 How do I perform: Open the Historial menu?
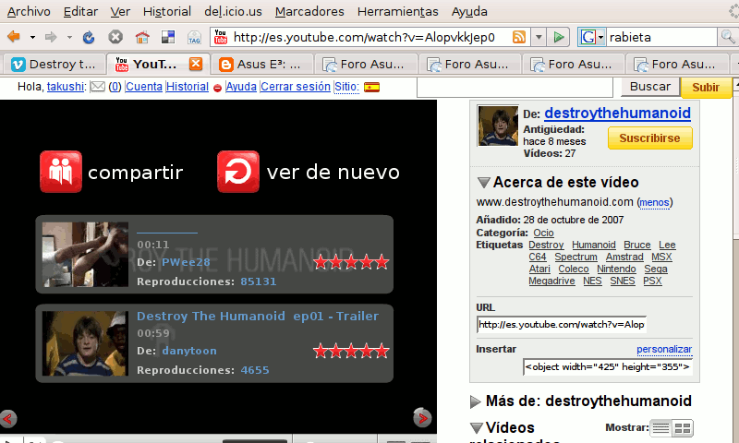(167, 11)
